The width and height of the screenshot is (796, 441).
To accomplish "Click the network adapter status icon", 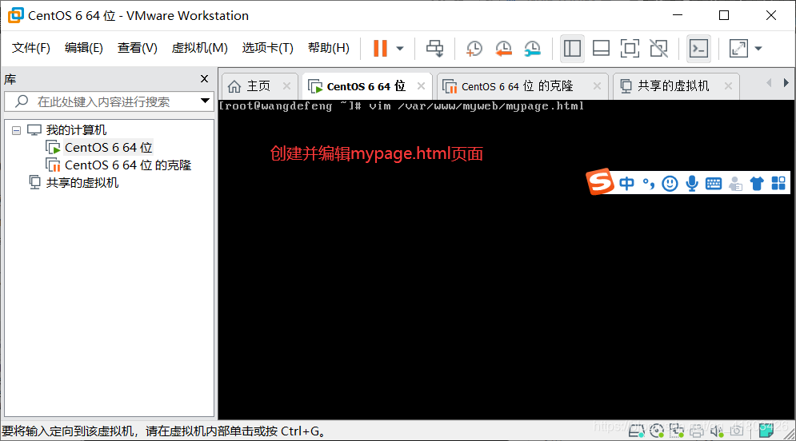I will point(677,431).
